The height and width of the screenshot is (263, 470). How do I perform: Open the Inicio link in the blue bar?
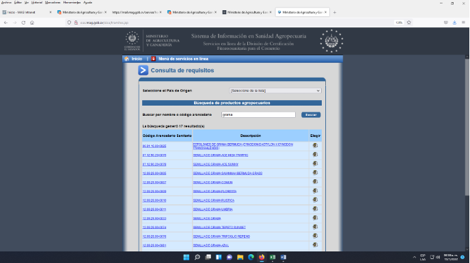137,59
